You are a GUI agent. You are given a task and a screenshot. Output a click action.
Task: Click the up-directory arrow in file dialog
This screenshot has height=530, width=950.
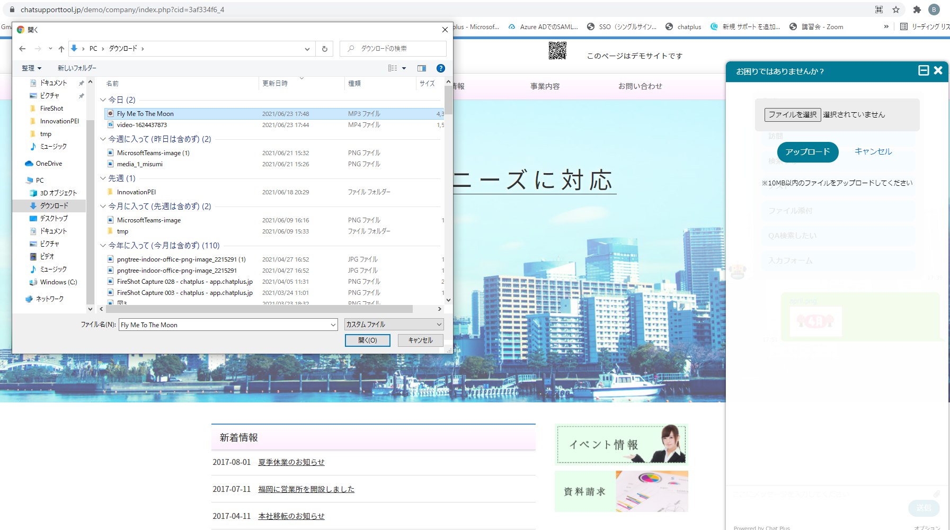61,49
